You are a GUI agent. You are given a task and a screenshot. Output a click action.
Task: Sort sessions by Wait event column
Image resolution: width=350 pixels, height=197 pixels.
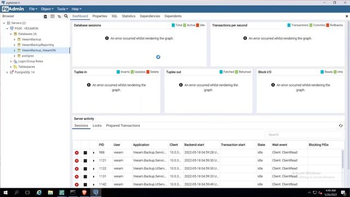point(279,144)
